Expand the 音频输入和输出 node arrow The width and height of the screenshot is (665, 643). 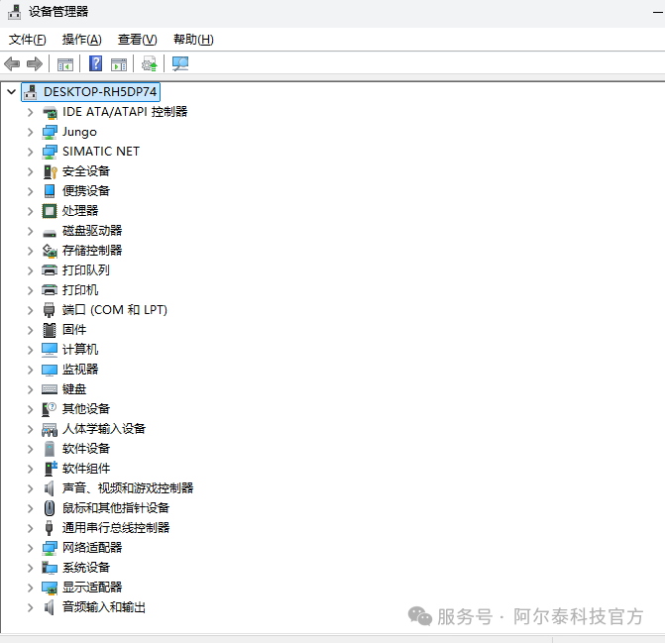[x=30, y=607]
